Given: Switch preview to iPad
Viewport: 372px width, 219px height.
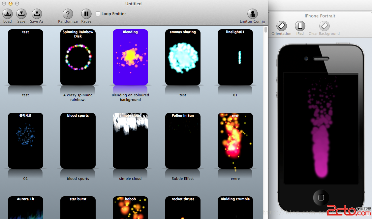Looking at the screenshot, I should 300,26.
